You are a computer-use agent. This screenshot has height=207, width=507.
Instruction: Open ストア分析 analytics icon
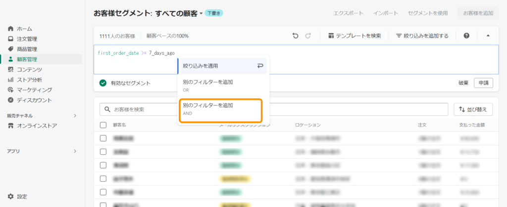pos(11,80)
